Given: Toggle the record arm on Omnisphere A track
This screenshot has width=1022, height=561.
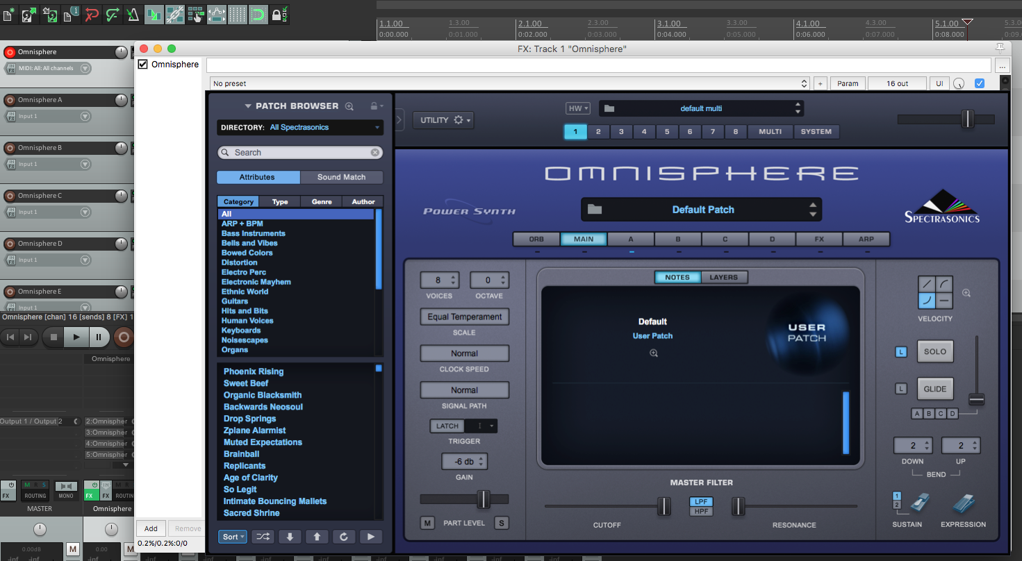Looking at the screenshot, I should [x=10, y=100].
